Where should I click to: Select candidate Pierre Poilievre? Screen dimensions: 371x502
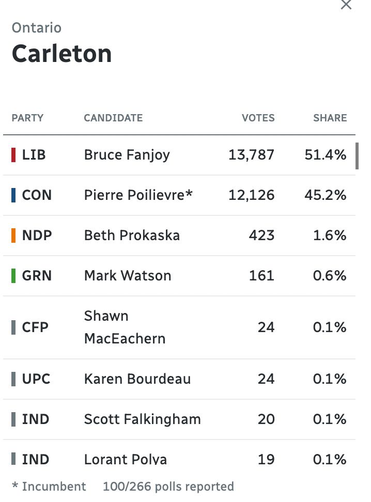tap(138, 195)
